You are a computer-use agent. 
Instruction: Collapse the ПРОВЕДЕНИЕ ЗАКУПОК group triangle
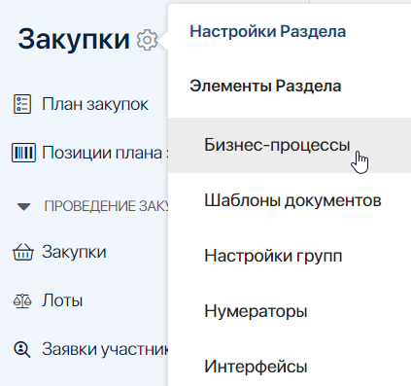click(23, 207)
